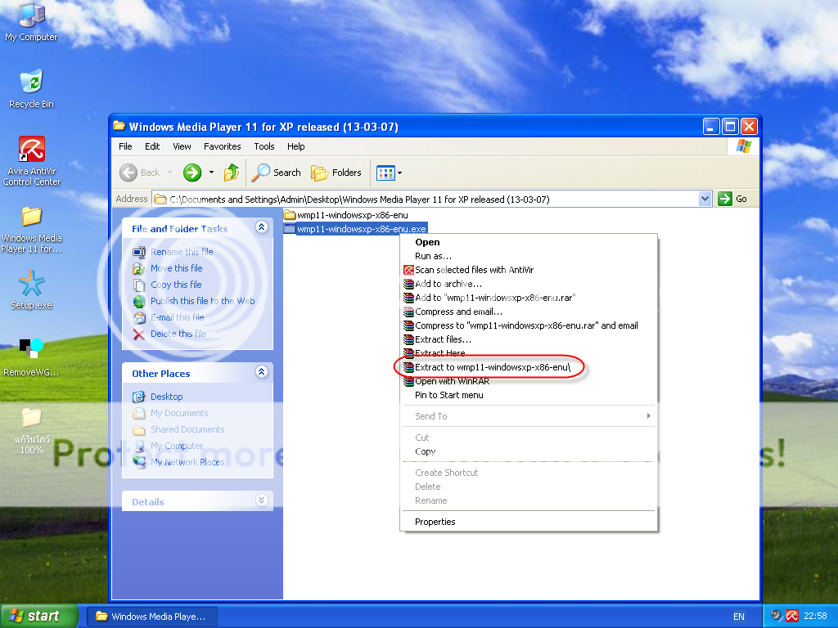This screenshot has width=838, height=628.
Task: Open My Computer desktop icon
Action: point(31,21)
